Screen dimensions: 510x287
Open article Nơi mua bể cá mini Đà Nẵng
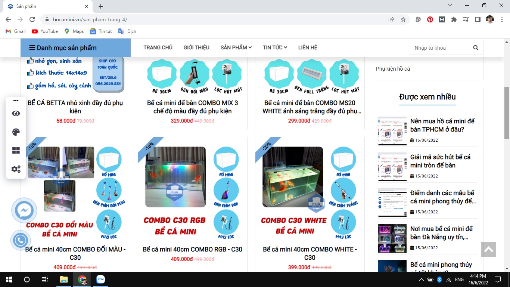click(441, 233)
